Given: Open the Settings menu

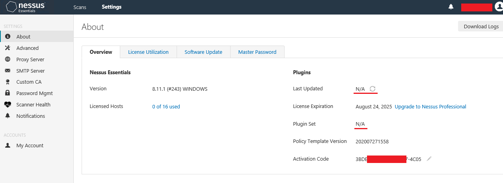Looking at the screenshot, I should pyautogui.click(x=112, y=7).
